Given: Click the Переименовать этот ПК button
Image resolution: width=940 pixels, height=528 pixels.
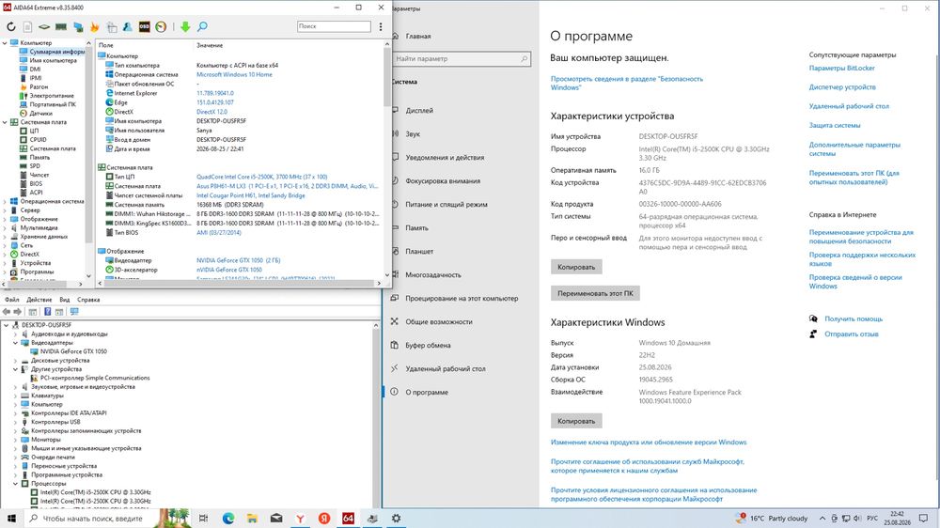Looking at the screenshot, I should tap(595, 294).
